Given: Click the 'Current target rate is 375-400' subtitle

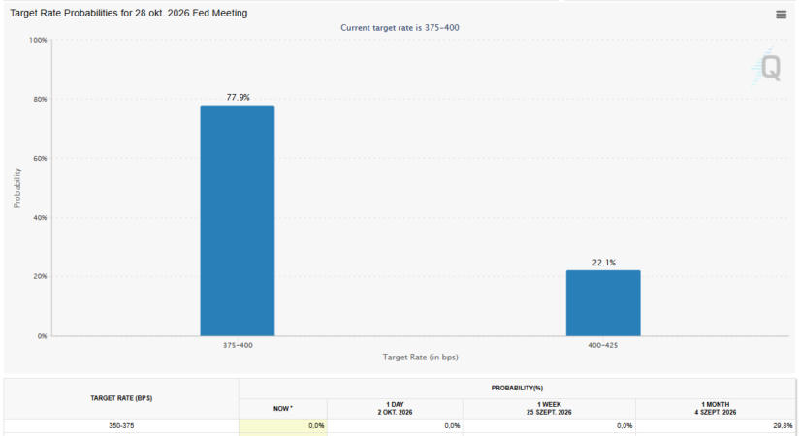Looking at the screenshot, I should click(x=400, y=27).
